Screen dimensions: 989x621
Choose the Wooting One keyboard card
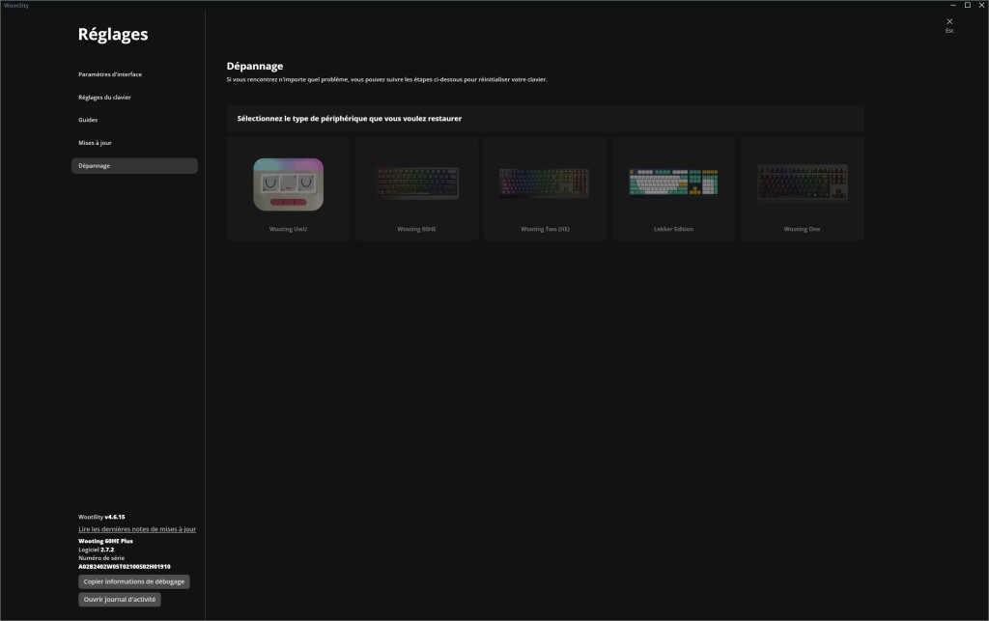click(803, 188)
